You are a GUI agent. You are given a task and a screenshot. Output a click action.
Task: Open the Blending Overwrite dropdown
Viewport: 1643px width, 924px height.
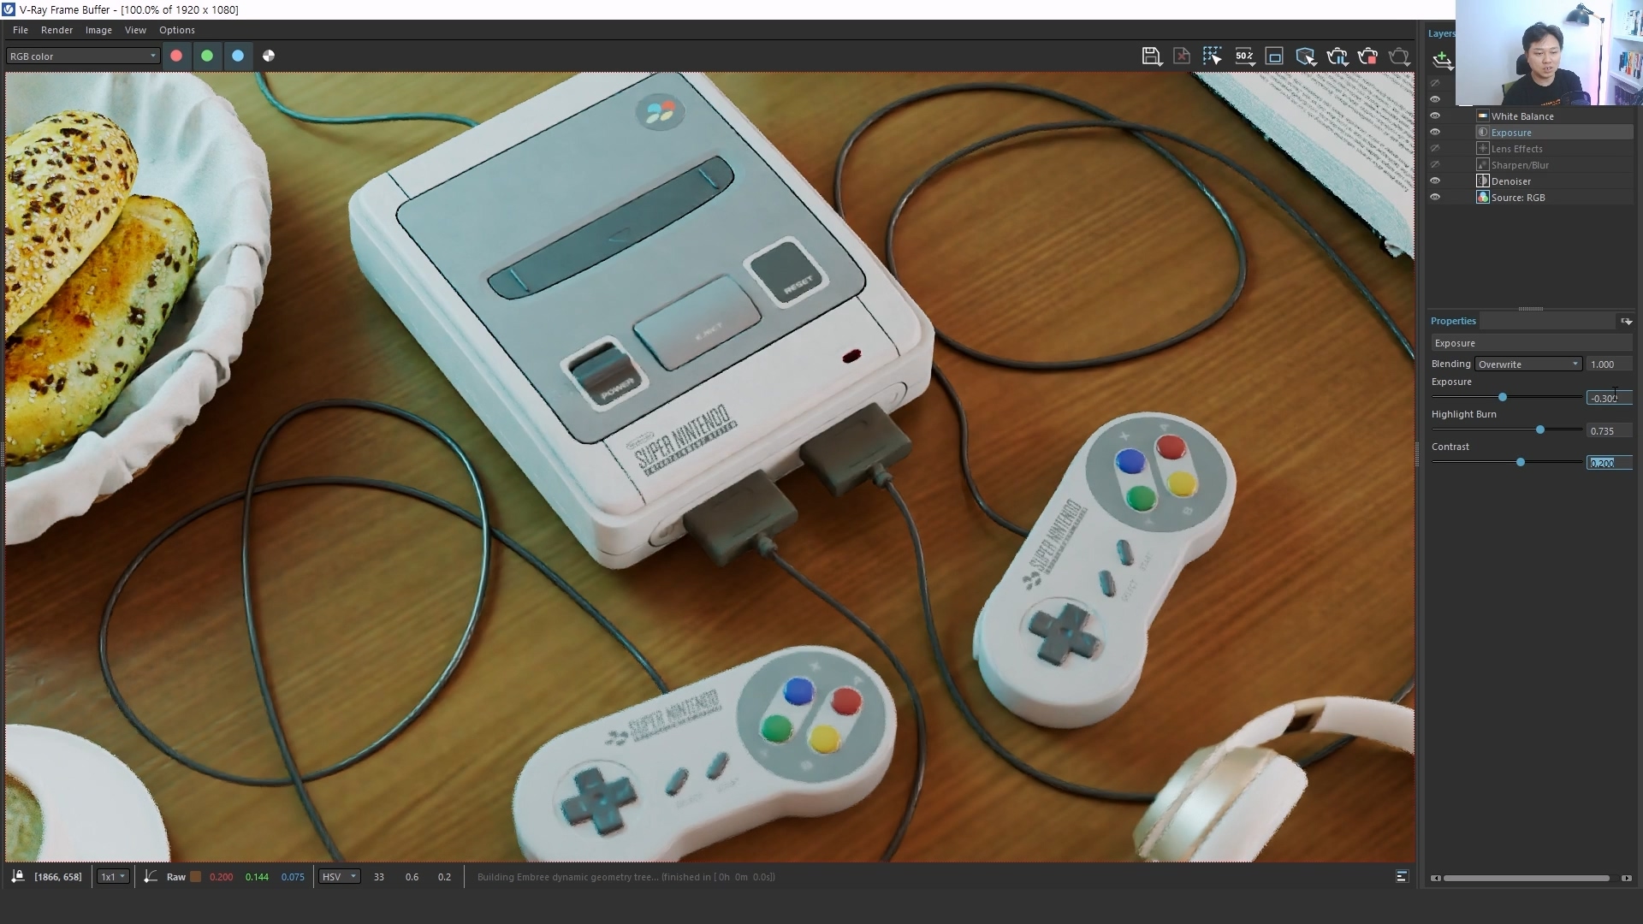(x=1528, y=364)
